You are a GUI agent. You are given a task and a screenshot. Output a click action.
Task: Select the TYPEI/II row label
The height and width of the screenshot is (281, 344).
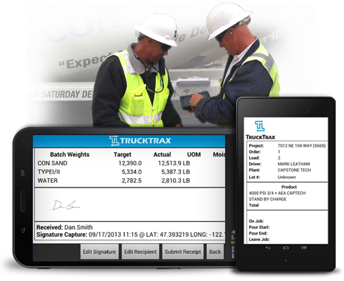tap(48, 172)
